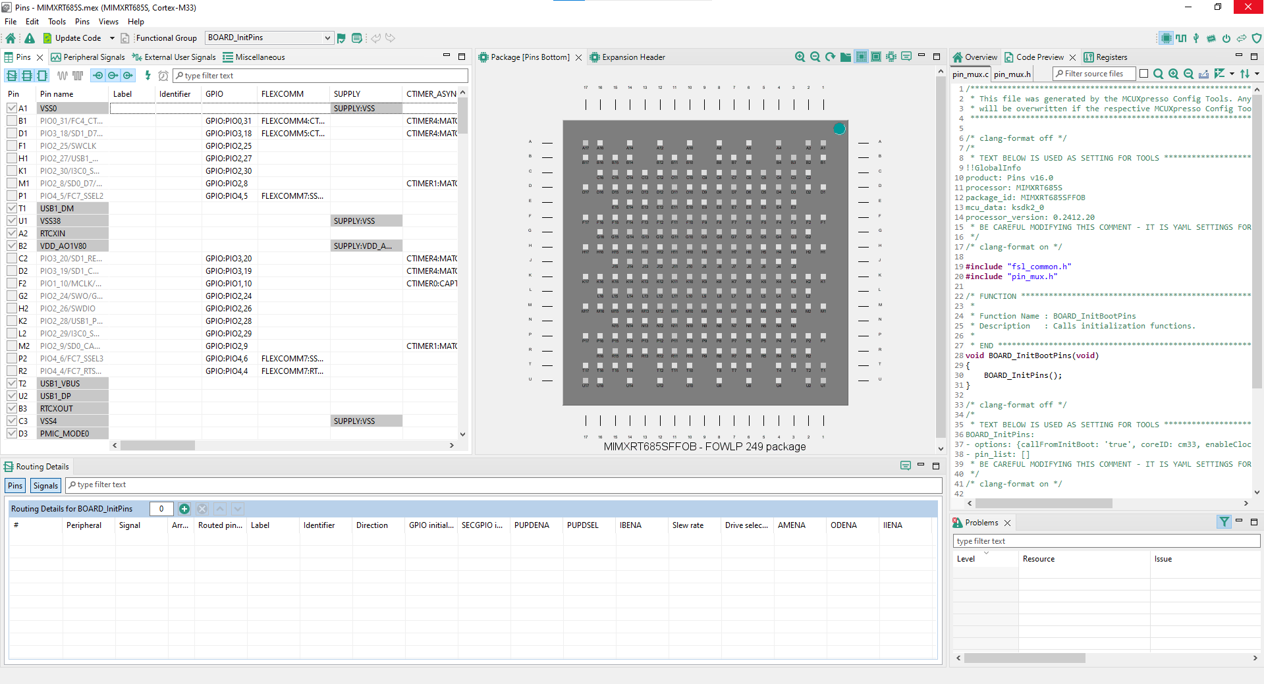Open the Views menu
This screenshot has width=1264, height=684.
[109, 22]
